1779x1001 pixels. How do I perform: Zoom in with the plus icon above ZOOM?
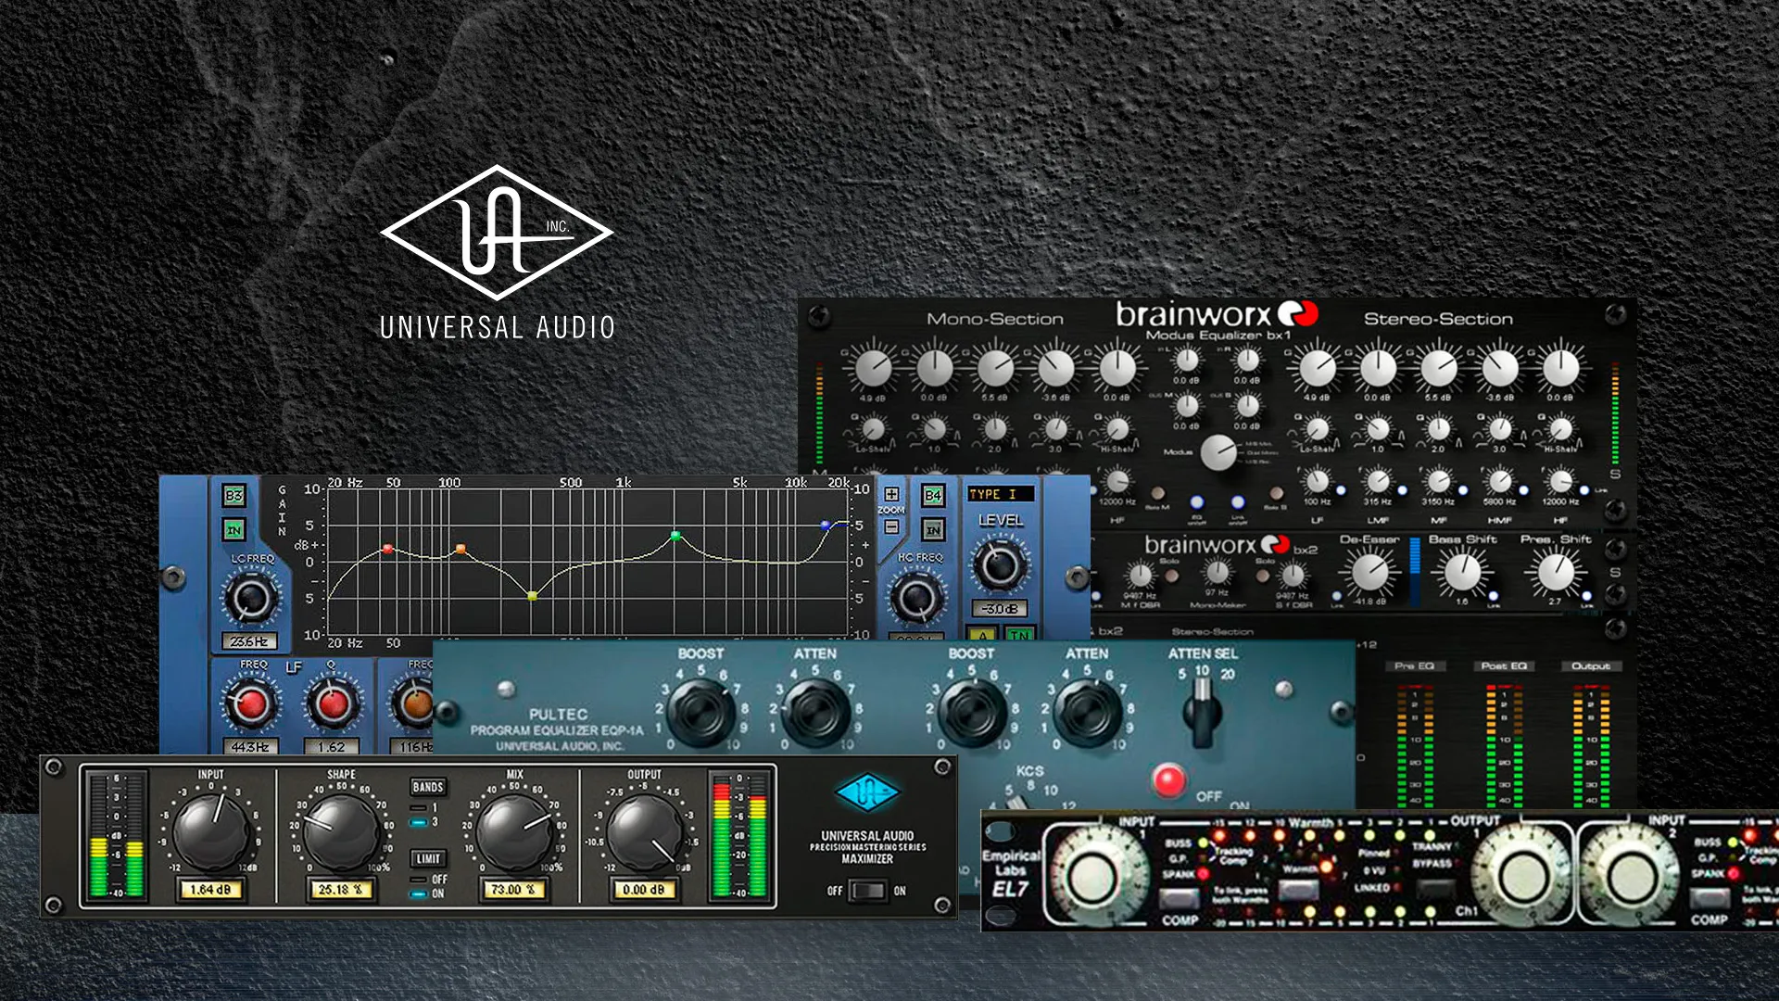(891, 494)
